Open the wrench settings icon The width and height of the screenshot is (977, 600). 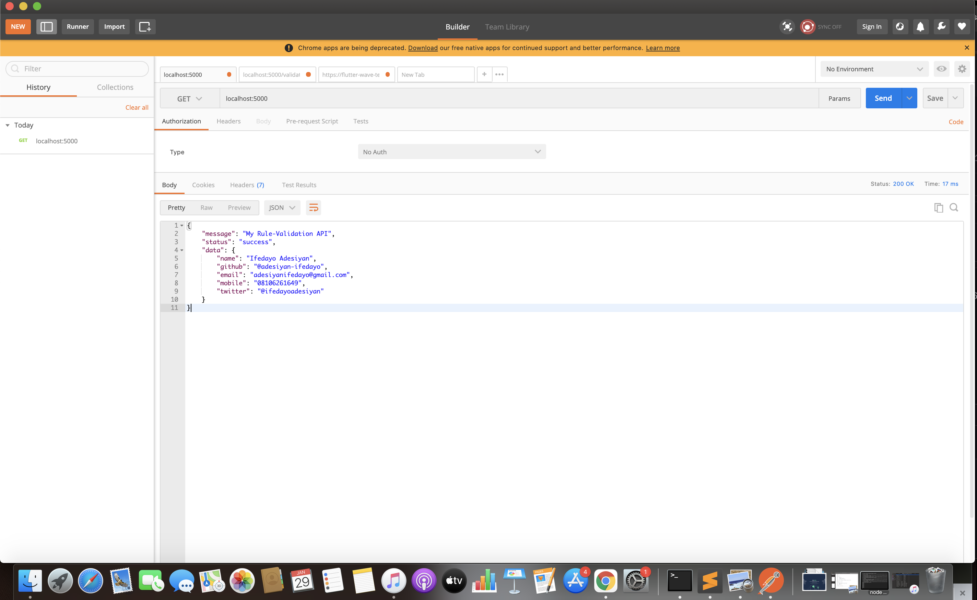(941, 27)
